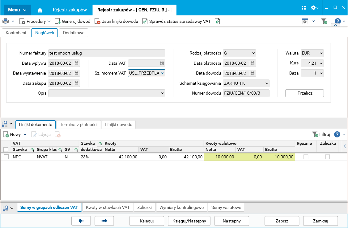Click Sprawdź status sprzedawcy VAT icon
This screenshot has height=228, width=348.
[x=145, y=22]
